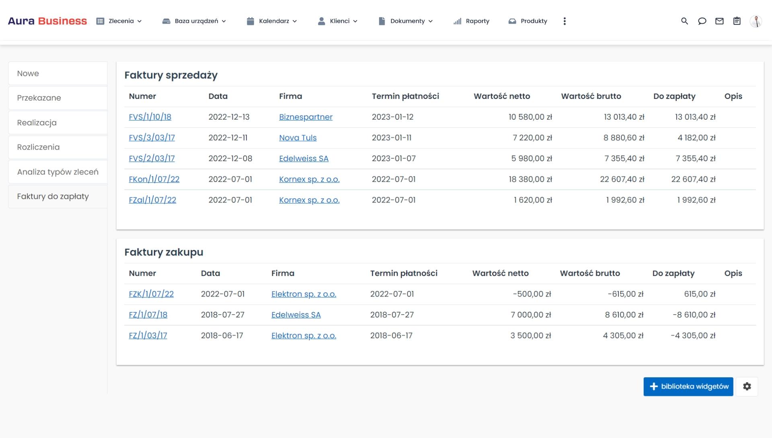Click the -500,00 zł net value
Image resolution: width=772 pixels, height=438 pixels.
532,294
